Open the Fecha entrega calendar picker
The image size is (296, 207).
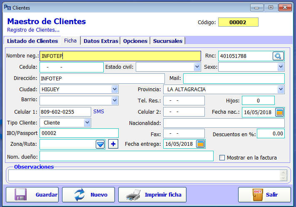(x=201, y=144)
